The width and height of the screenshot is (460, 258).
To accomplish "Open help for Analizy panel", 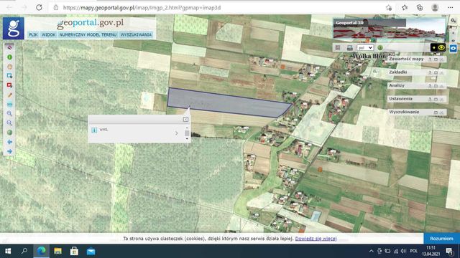I will click(430, 86).
